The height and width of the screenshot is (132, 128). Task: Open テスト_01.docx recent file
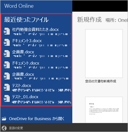click(25, 97)
